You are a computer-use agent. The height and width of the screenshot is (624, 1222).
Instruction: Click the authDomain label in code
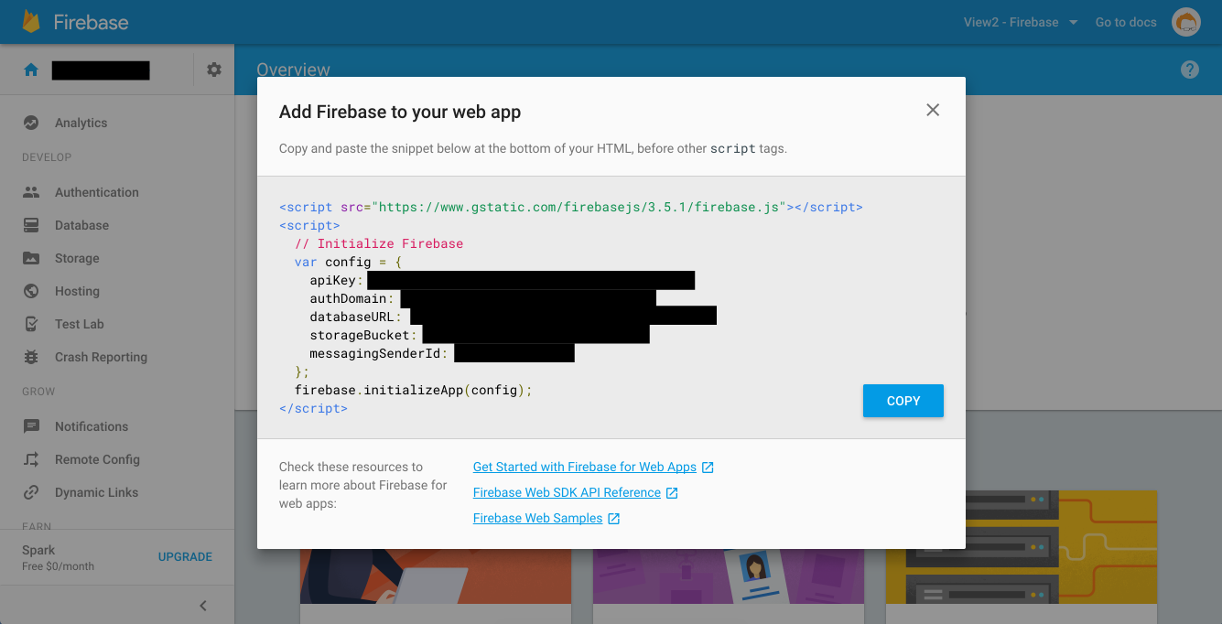(351, 298)
